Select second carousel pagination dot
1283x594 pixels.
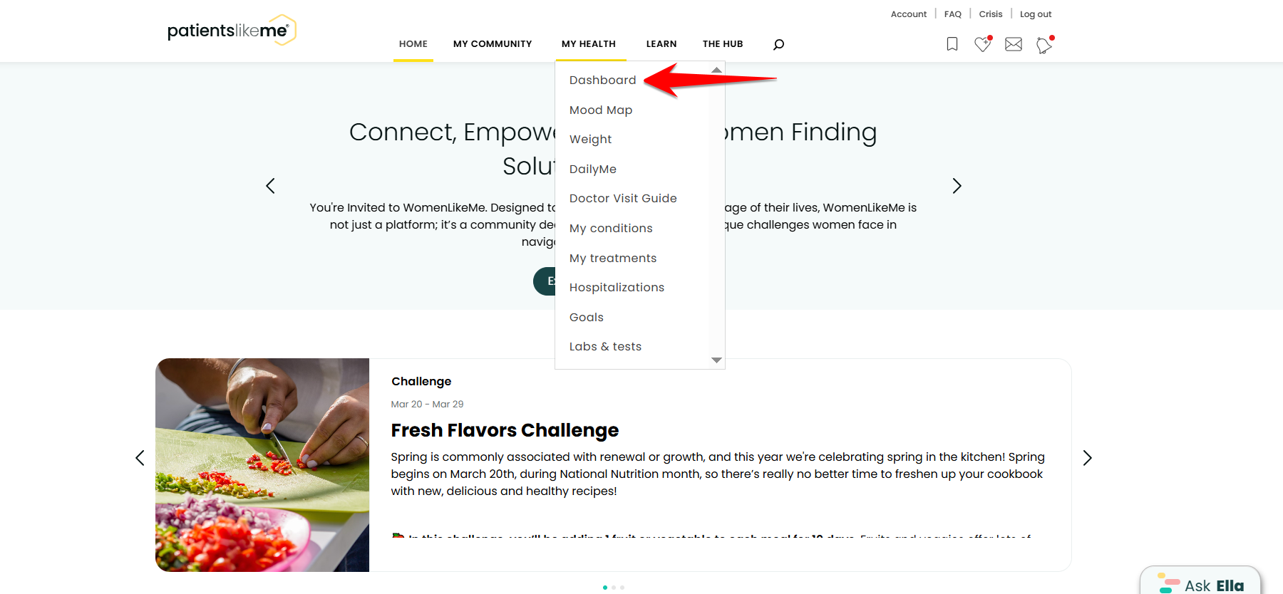coord(614,588)
